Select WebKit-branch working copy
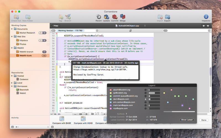This screenshot has height=138, width=221. click(30, 52)
